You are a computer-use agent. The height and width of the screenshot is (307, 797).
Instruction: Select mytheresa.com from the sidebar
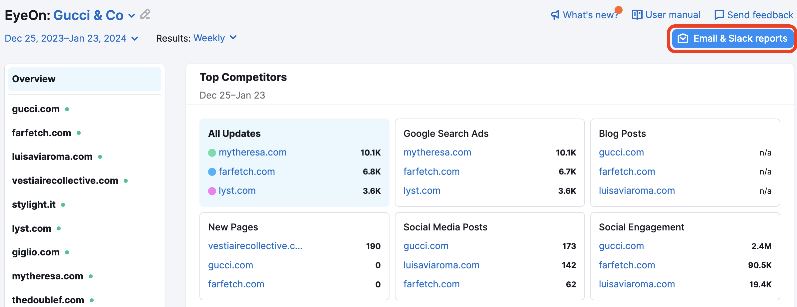[47, 276]
